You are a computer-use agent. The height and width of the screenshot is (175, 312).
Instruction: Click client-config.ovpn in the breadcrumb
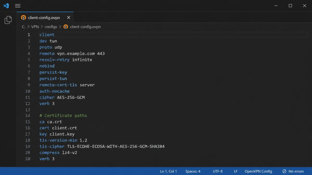click(x=85, y=27)
